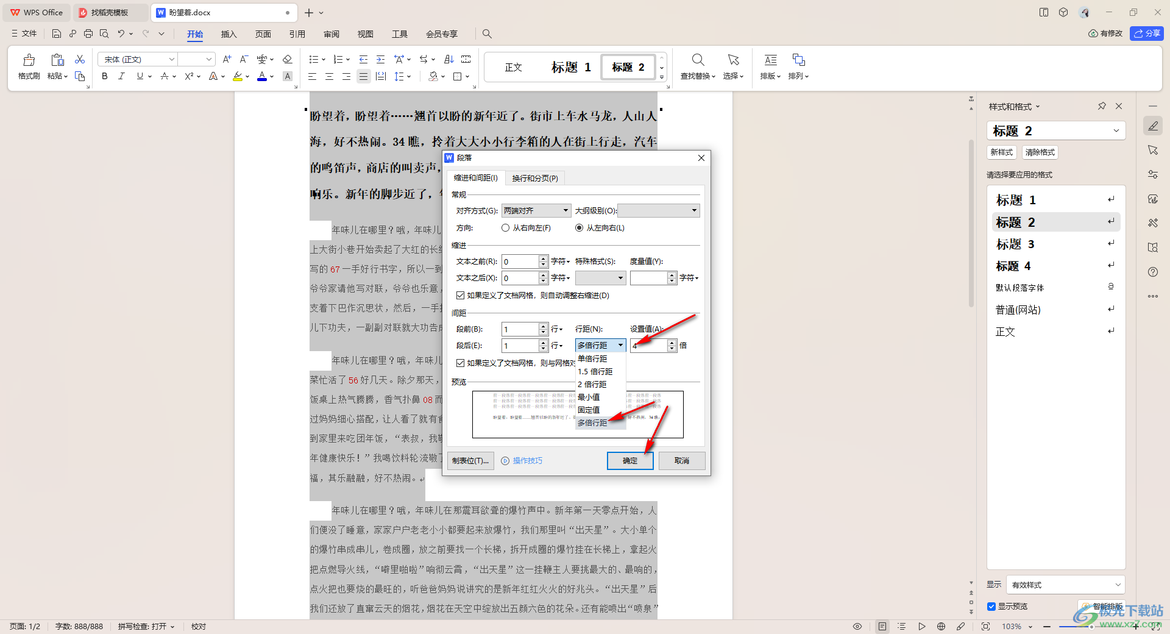Toggle auto-adjust right indent checkbox
Screen dimensions: 1170x634
click(461, 295)
